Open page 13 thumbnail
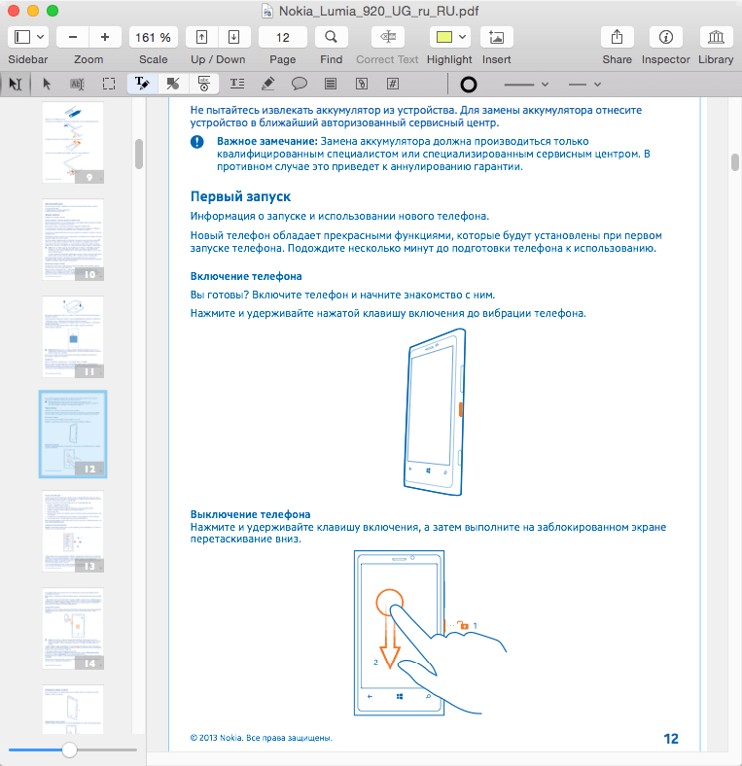Screen dimensions: 742x766 coord(73,532)
